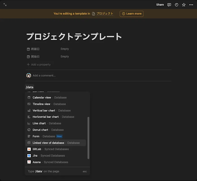Click the calendar icon beside 終始日

click(28, 49)
